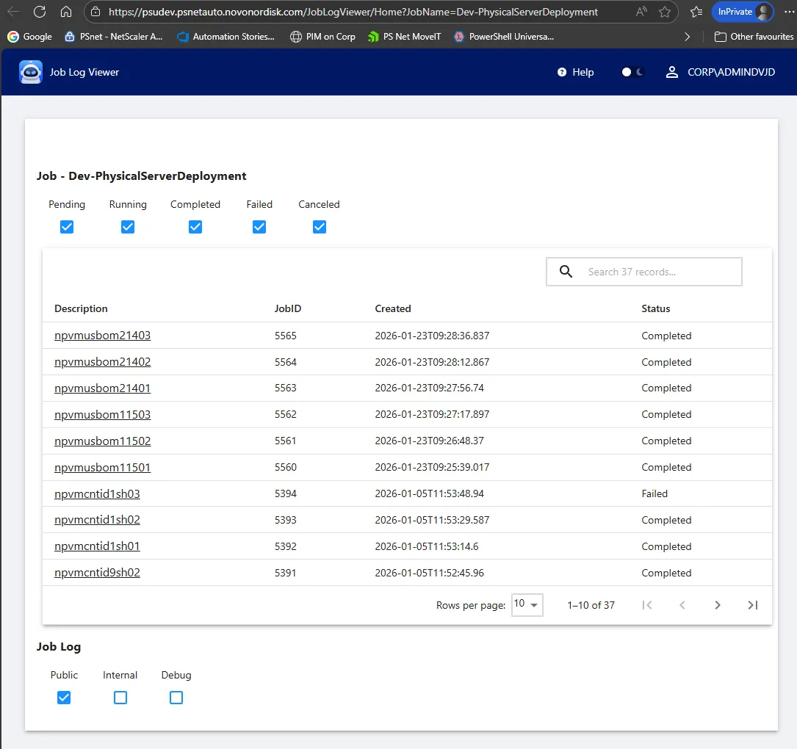
Task: Jump to the last page of results
Action: tap(752, 605)
